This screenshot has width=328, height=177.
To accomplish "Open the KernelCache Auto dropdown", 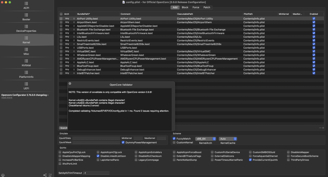I will [x=228, y=139].
